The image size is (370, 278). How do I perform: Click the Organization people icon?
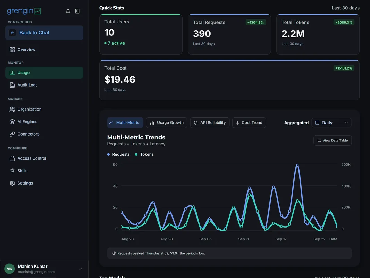pos(12,109)
